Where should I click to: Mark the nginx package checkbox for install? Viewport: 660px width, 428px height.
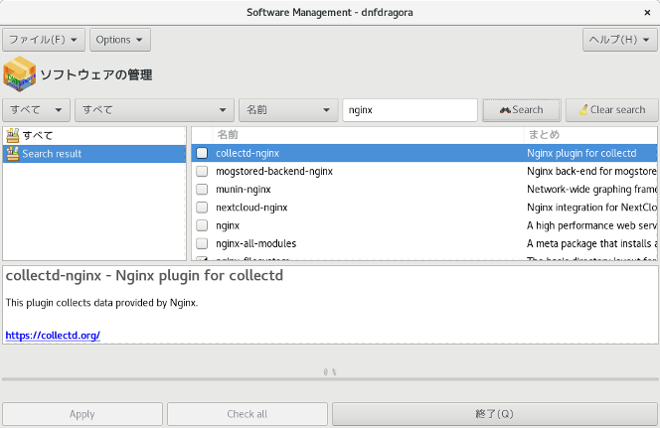click(202, 225)
